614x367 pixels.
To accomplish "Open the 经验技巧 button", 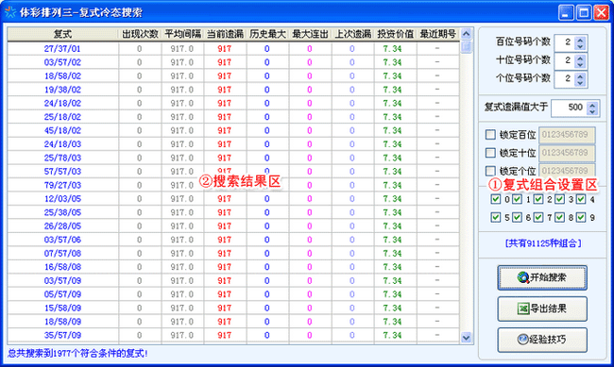I will click(x=542, y=340).
